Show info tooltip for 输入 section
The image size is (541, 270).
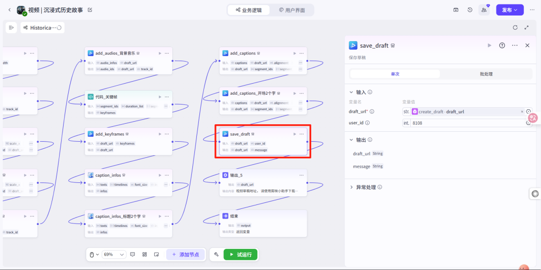point(370,92)
